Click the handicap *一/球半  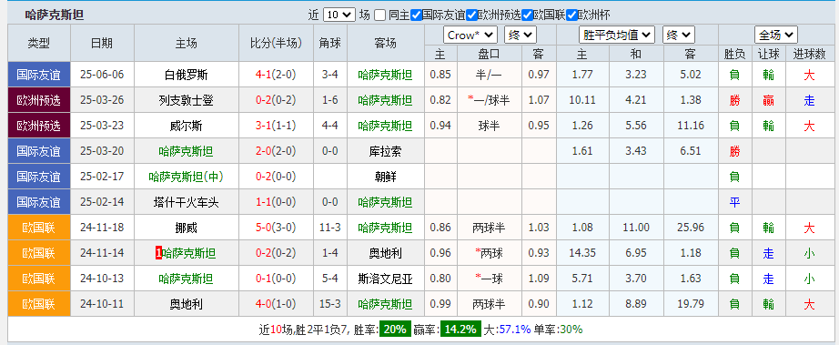click(x=489, y=100)
